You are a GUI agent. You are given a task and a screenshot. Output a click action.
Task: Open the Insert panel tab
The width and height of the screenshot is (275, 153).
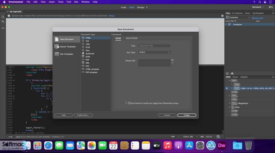[248, 13]
